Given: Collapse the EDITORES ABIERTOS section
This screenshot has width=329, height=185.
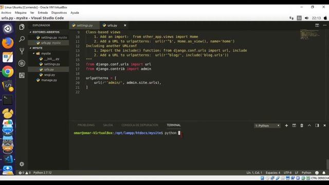Looking at the screenshot, I should pos(46,32).
